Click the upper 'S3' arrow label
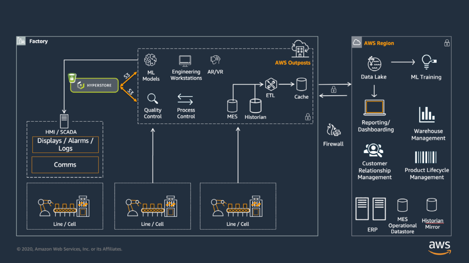The width and height of the screenshot is (469, 263). (x=127, y=76)
